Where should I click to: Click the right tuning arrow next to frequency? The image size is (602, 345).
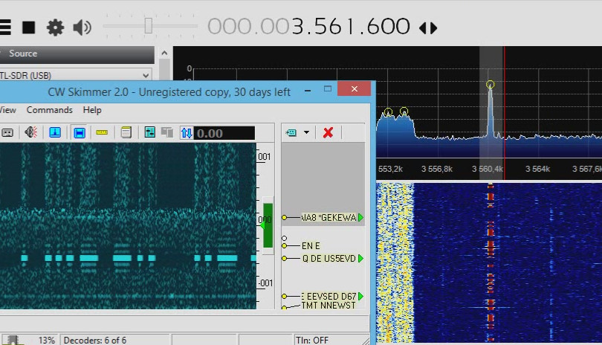click(x=434, y=28)
